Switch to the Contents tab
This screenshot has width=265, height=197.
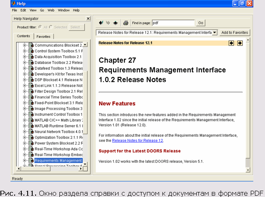point(23,36)
